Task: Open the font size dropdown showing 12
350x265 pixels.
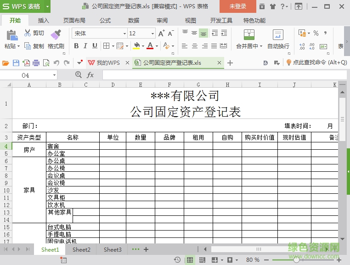Action: click(x=152, y=34)
